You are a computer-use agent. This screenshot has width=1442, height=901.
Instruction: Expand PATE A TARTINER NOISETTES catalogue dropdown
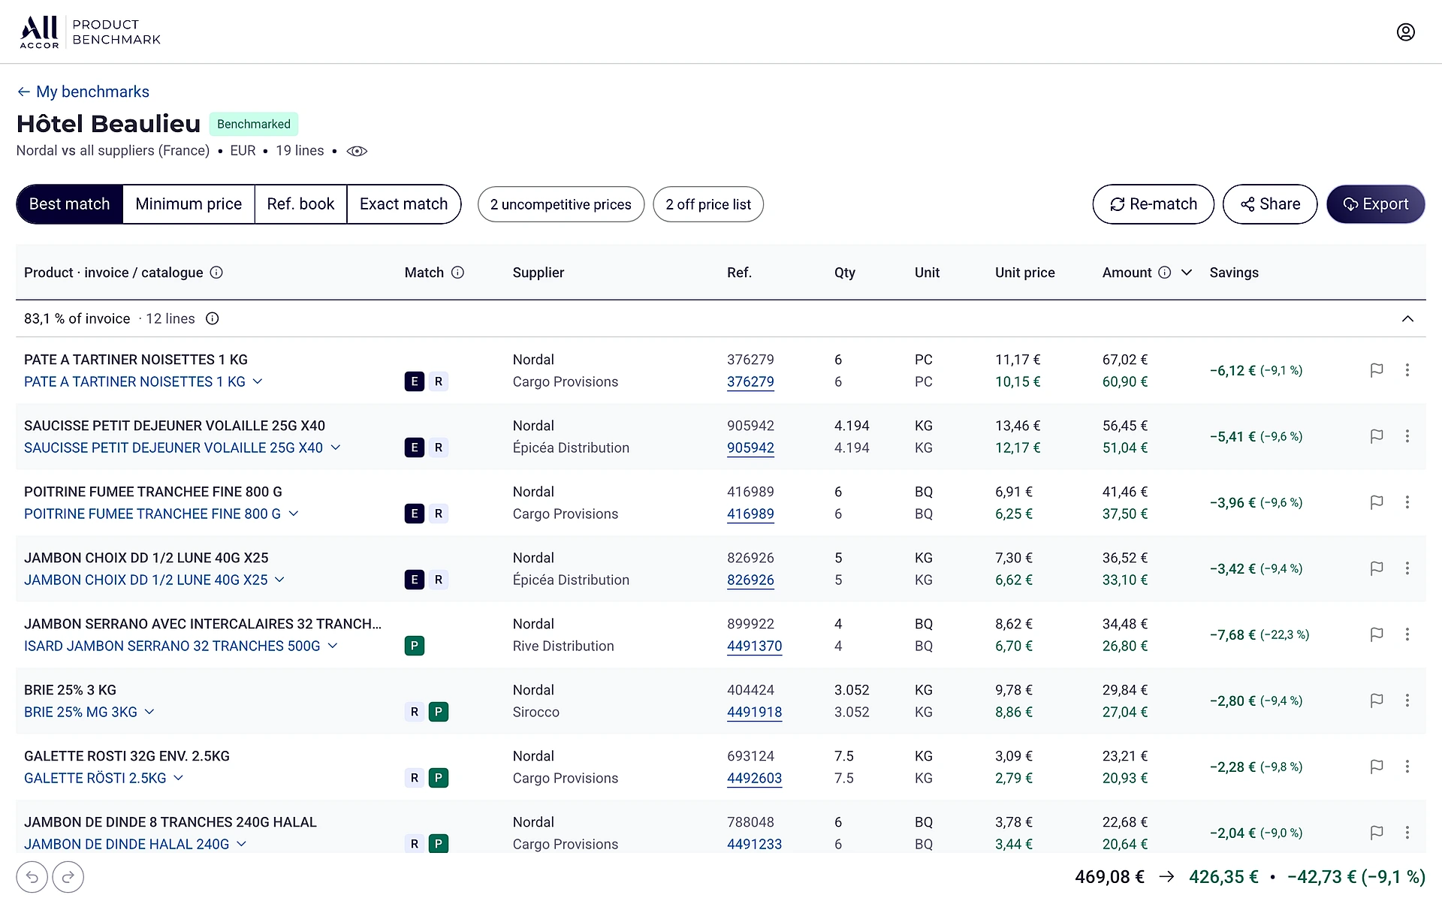258,381
